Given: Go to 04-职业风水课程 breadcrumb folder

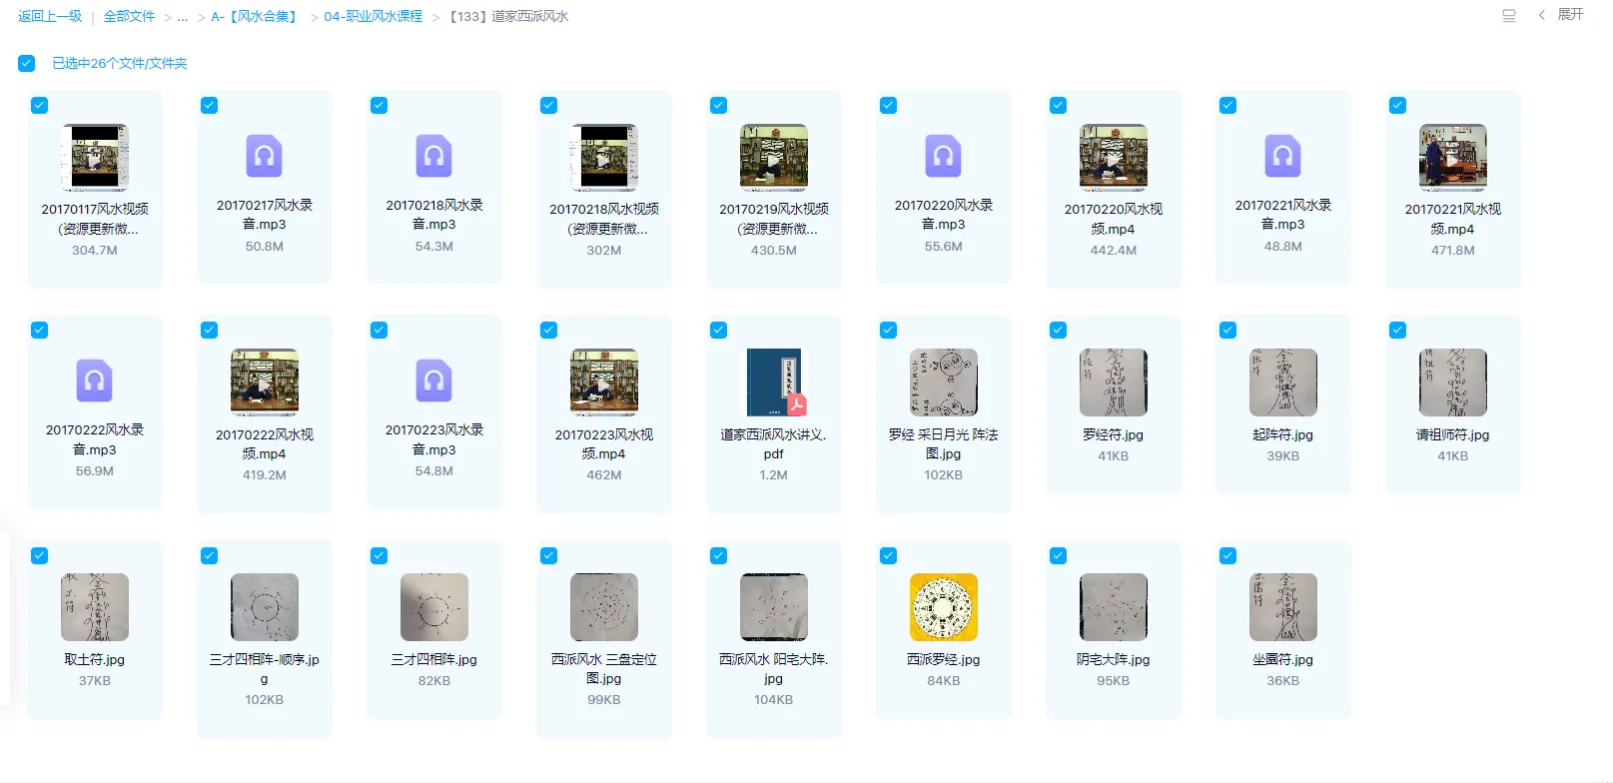Looking at the screenshot, I should pos(373,17).
